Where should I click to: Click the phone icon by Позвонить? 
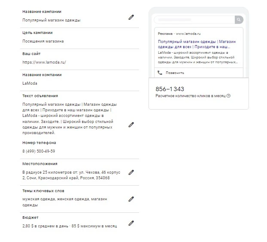[160, 73]
